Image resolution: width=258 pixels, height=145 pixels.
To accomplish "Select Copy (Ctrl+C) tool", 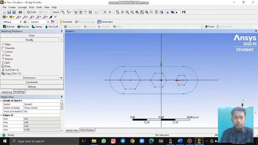I will click(11, 73).
